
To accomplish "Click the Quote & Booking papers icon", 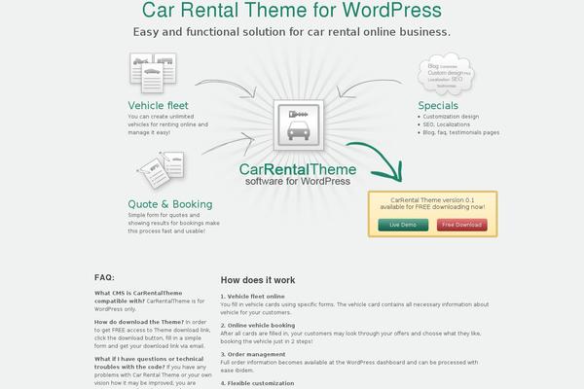I will point(161,169).
